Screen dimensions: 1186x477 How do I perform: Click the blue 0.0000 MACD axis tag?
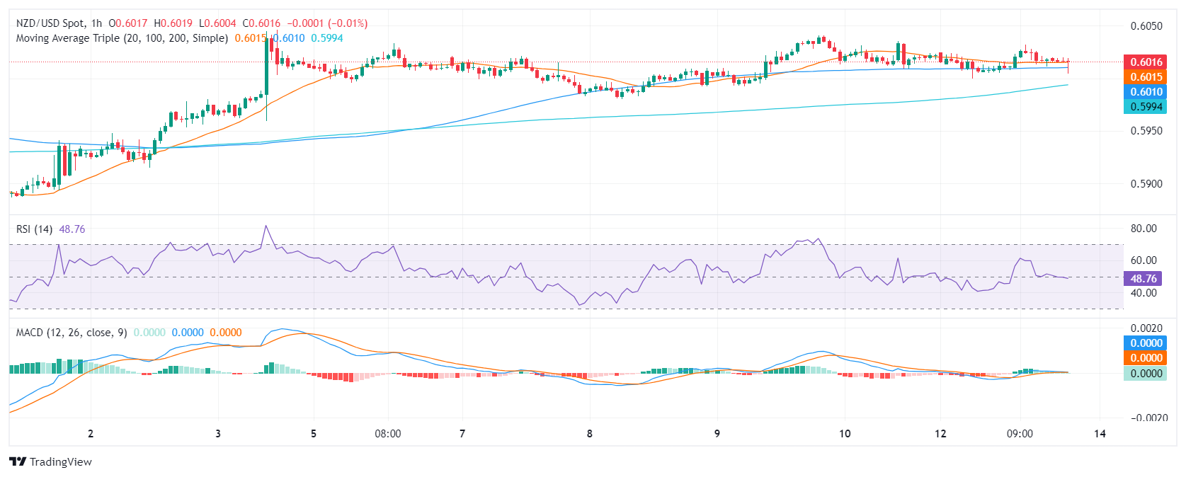1145,343
